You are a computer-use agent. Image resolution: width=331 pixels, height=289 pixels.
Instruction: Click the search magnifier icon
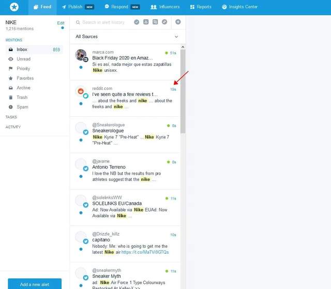[78, 22]
